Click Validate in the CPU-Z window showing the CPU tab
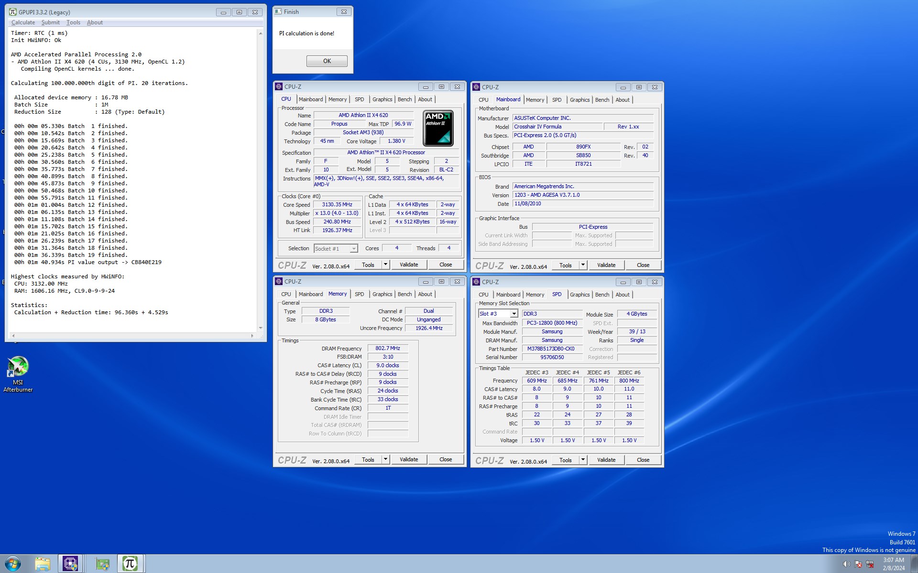 (409, 265)
